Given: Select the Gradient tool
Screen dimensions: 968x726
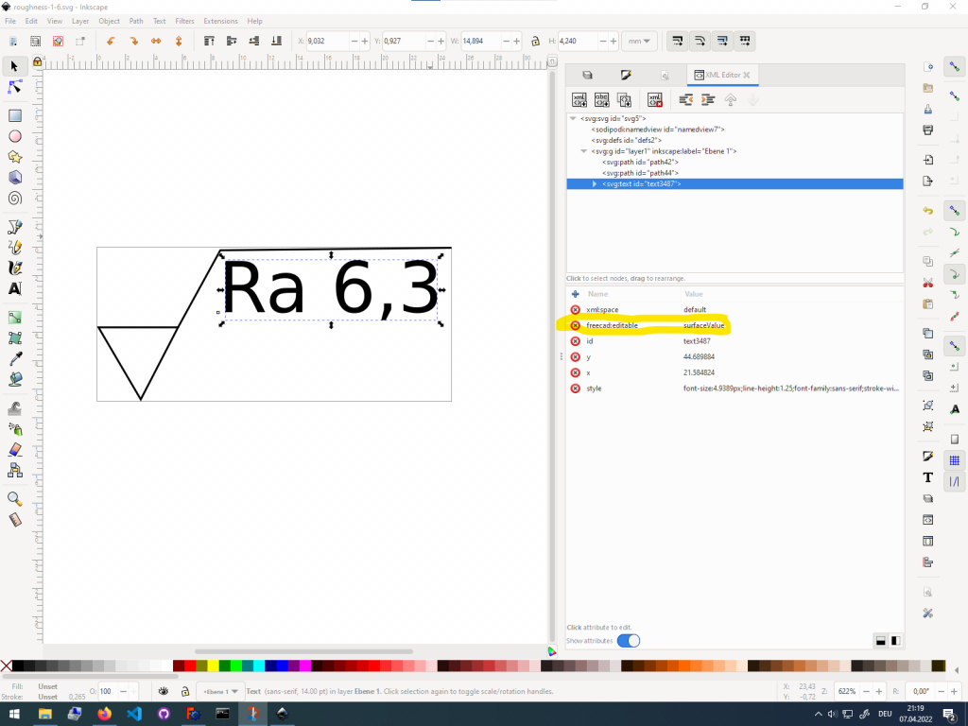Looking at the screenshot, I should 15,318.
